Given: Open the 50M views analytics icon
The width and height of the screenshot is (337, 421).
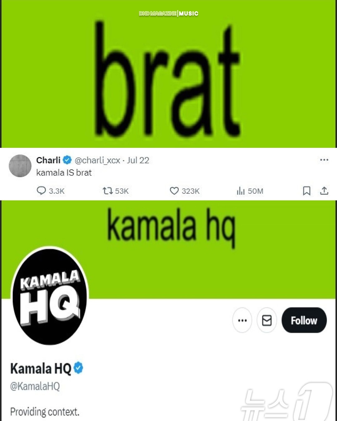Looking at the screenshot, I should click(241, 191).
